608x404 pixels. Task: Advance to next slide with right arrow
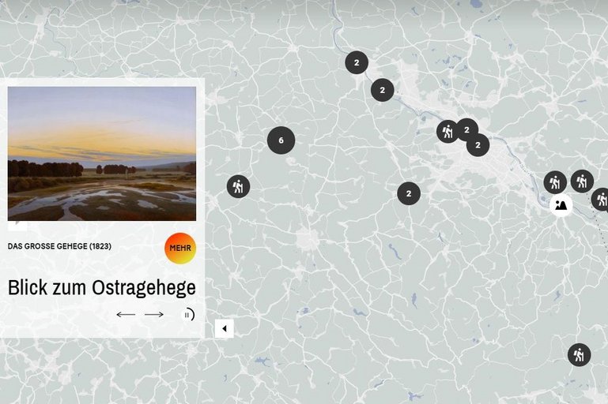point(154,314)
